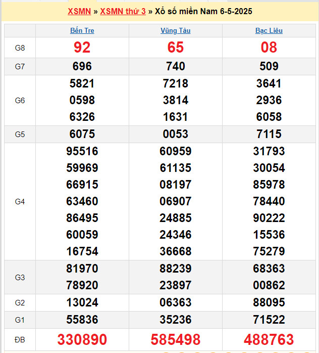The image size is (319, 353).
Task: Click G4 number 59969
Action: (82, 168)
